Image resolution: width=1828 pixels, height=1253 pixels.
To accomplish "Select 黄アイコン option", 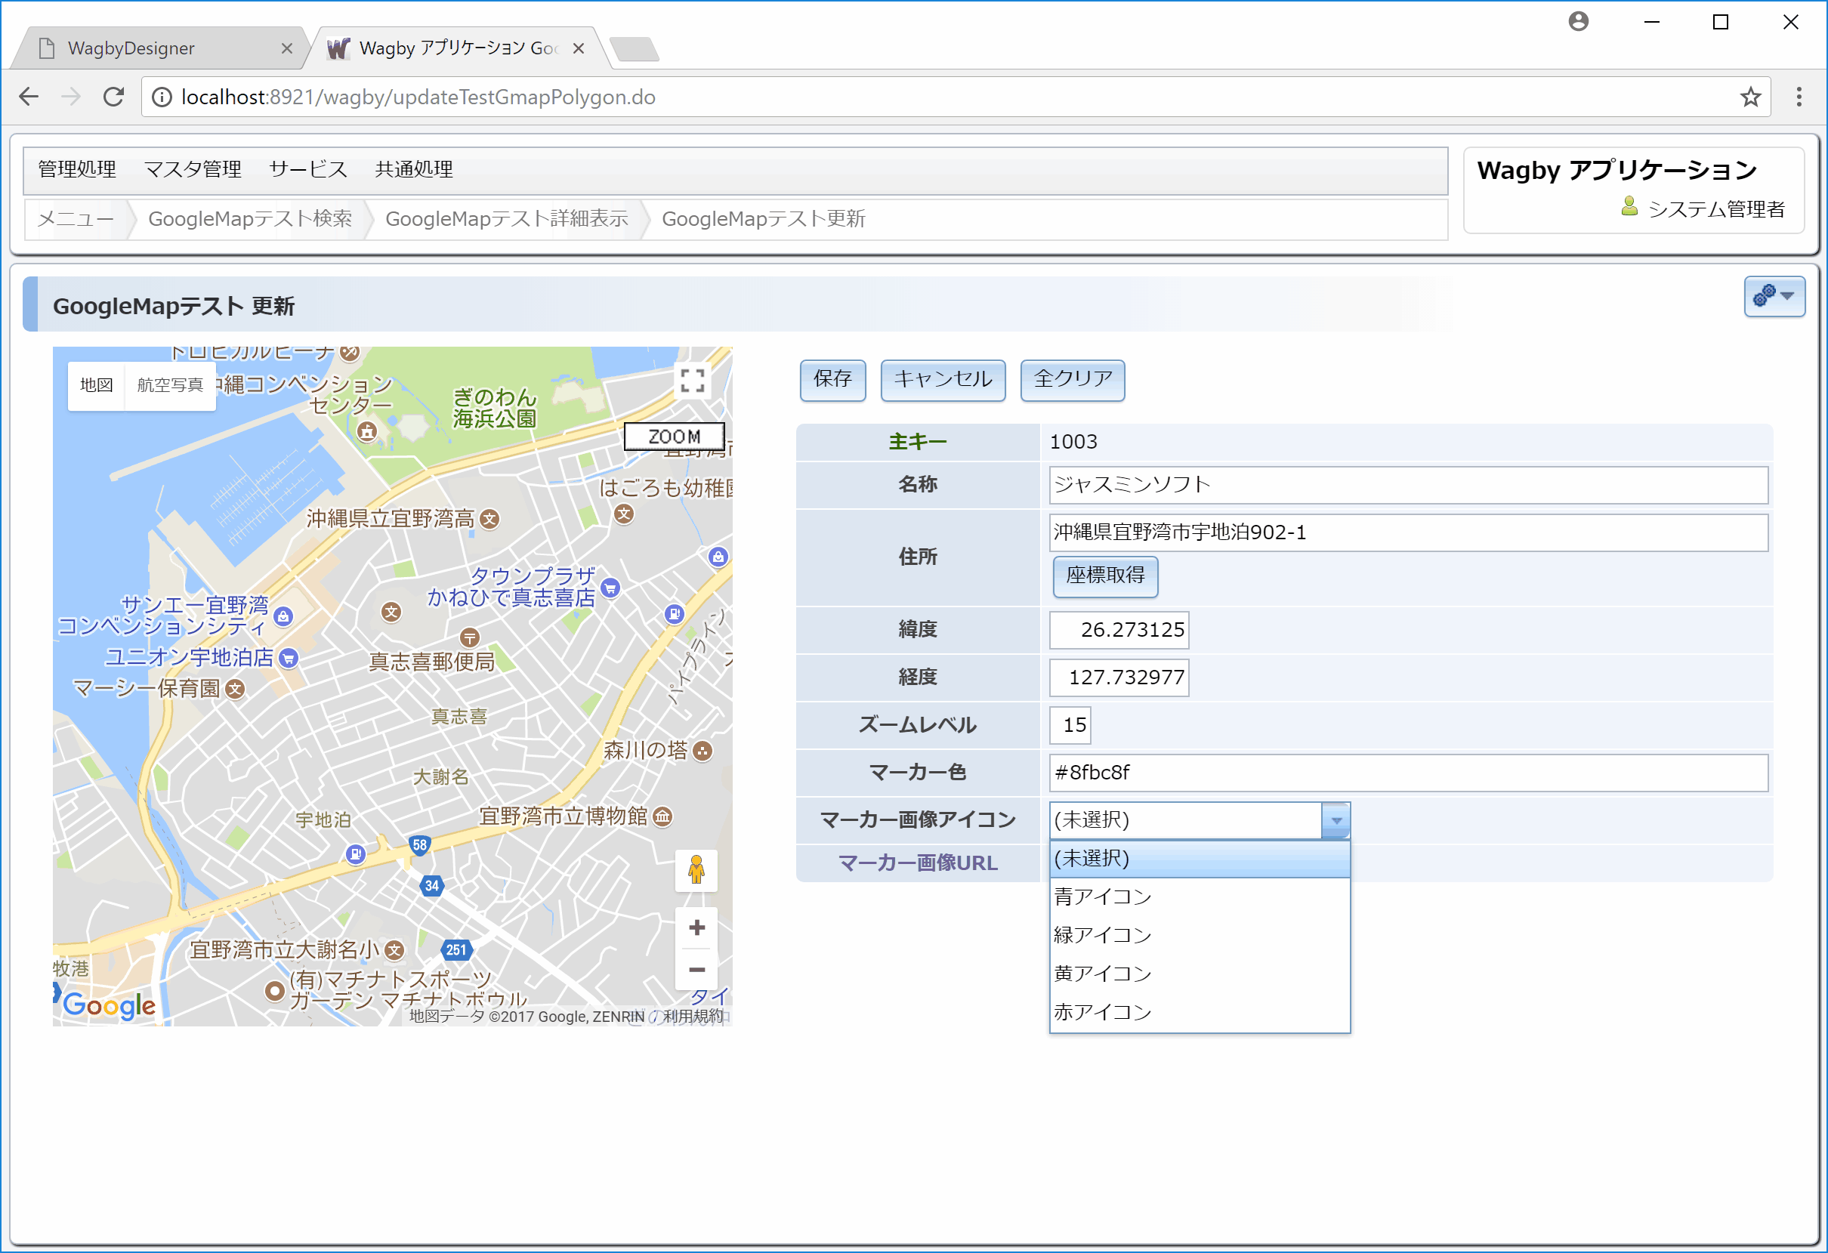I will tap(1200, 974).
